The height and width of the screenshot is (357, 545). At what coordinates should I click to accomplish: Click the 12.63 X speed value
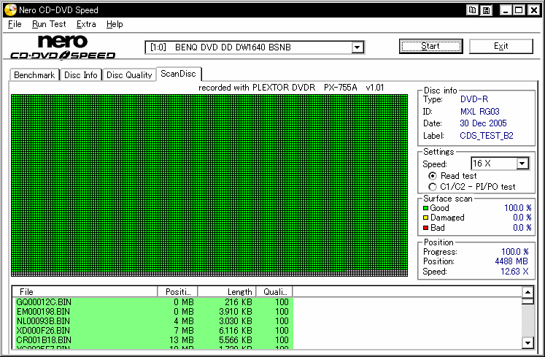514,272
